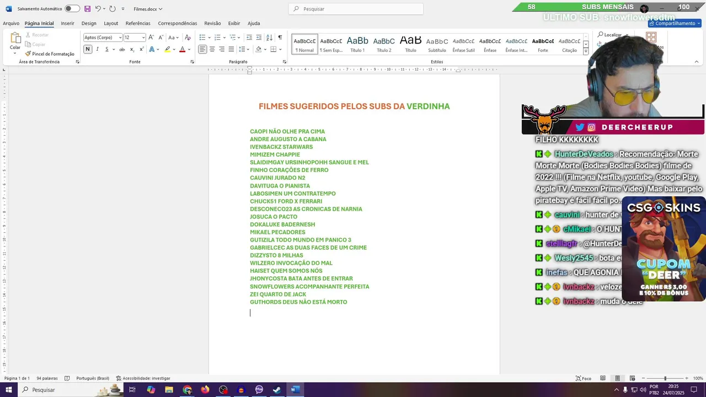
Task: Switch to the Design tab
Action: [x=89, y=23]
